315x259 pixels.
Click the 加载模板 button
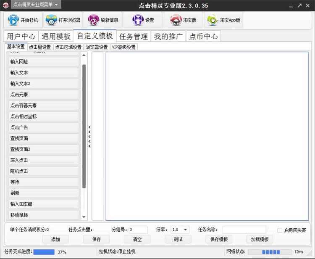coord(260,239)
